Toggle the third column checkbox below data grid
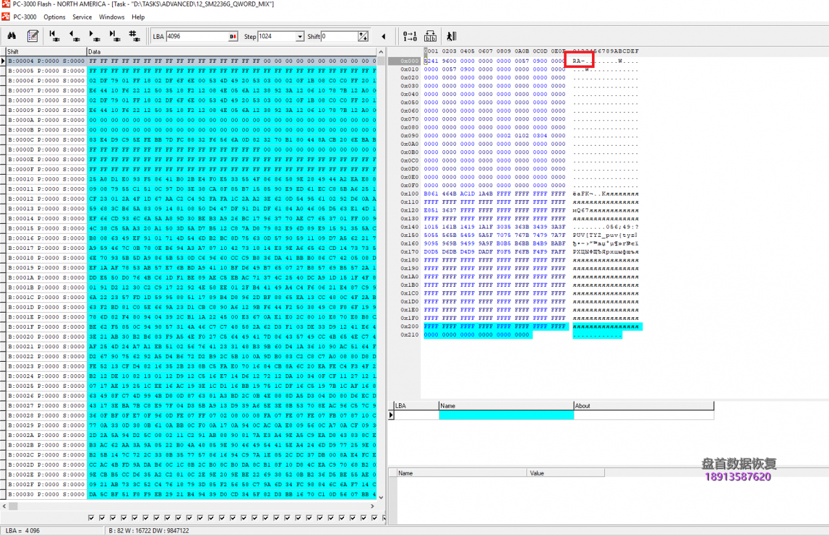The image size is (829, 536). [x=113, y=518]
